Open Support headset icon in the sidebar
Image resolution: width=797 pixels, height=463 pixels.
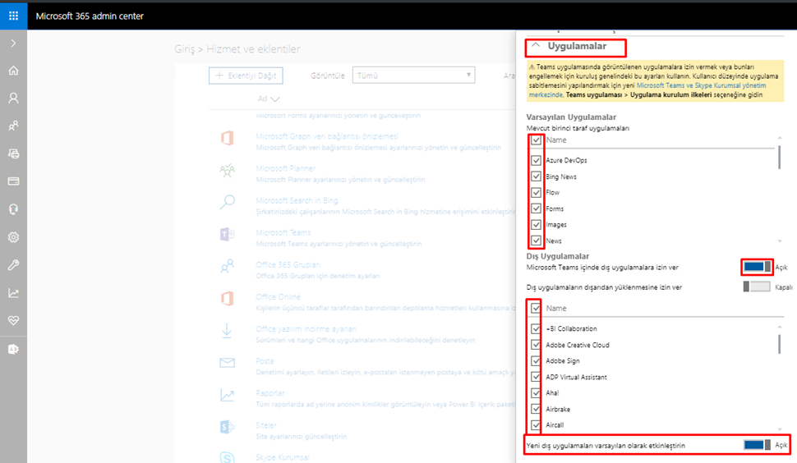[x=14, y=209]
